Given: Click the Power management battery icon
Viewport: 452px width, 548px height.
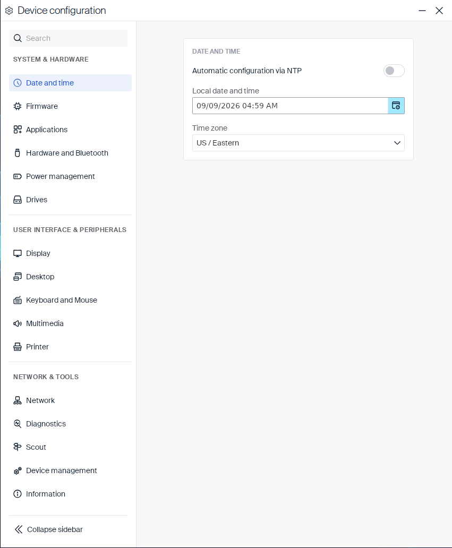Looking at the screenshot, I should point(18,176).
